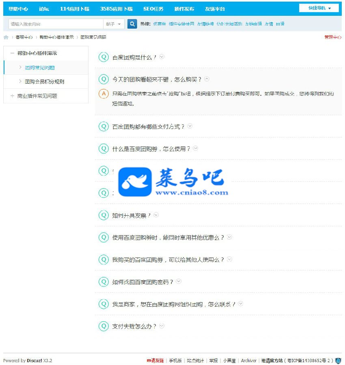Open Archiver footer link
The width and height of the screenshot is (345, 365).
[248, 361]
